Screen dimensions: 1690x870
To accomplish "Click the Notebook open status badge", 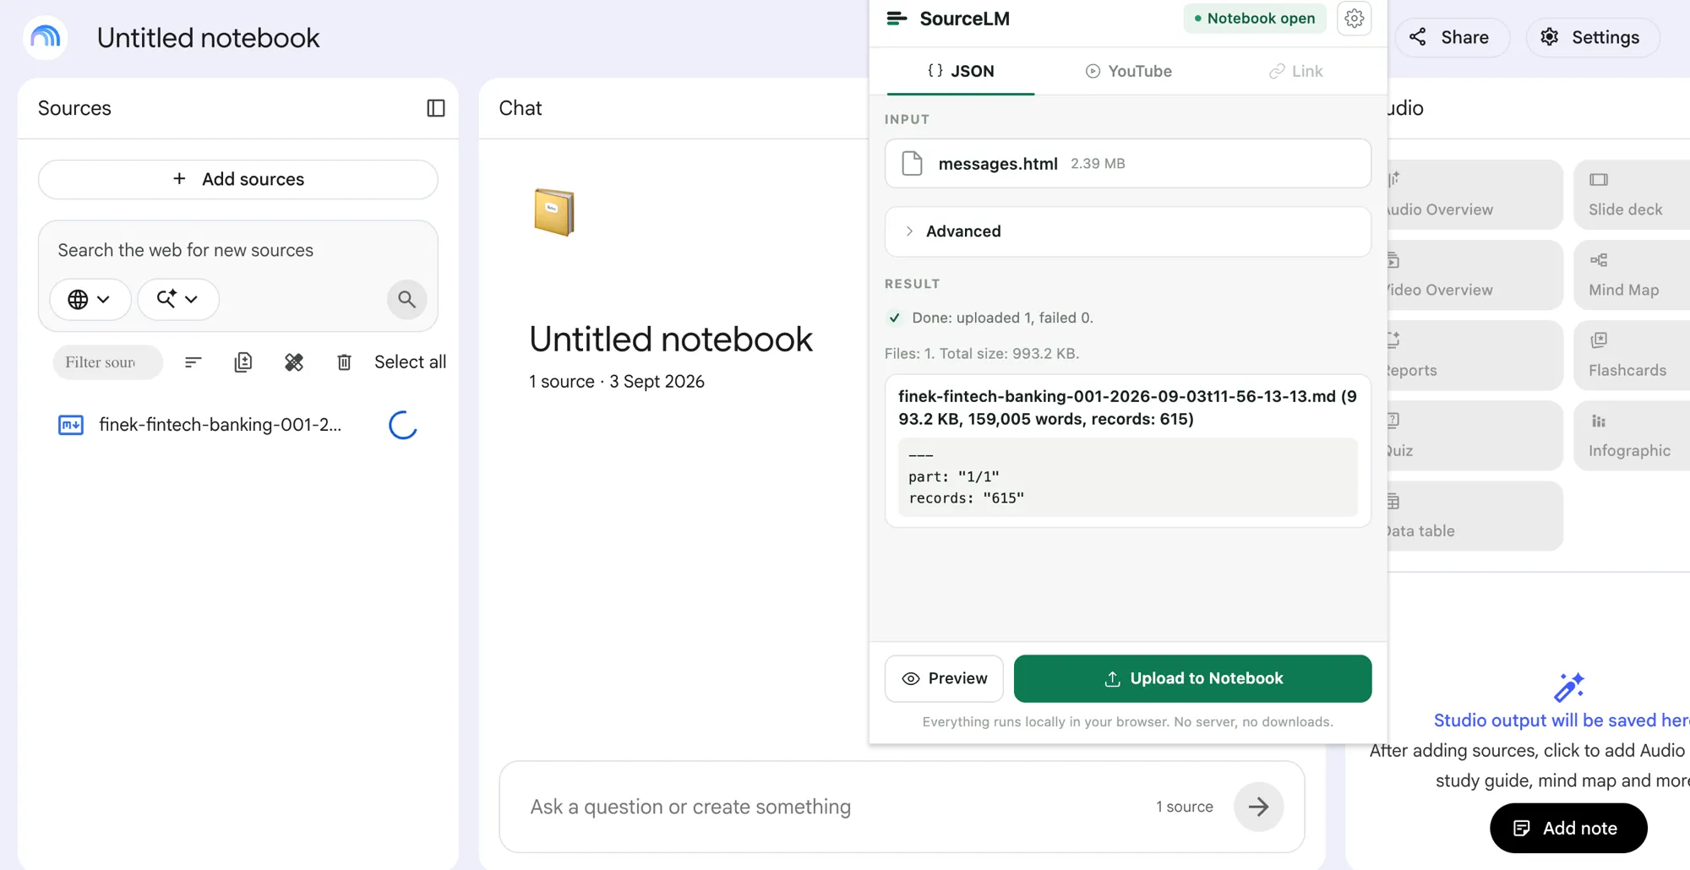I will coord(1255,19).
